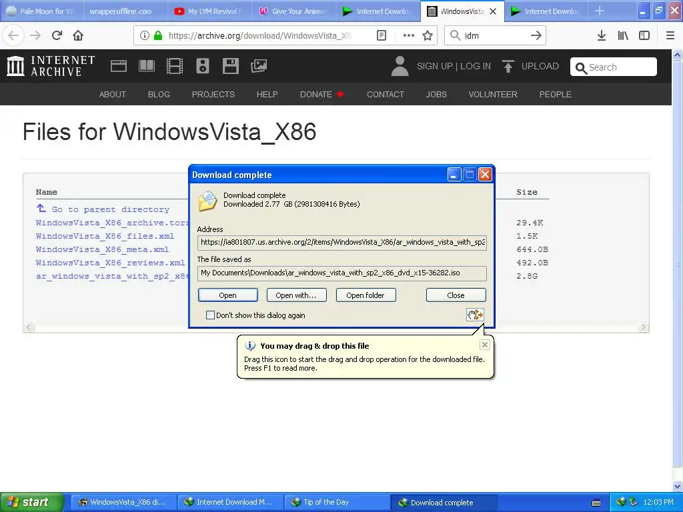This screenshot has width=683, height=512.
Task: Click the Open folder button
Action: (x=366, y=295)
